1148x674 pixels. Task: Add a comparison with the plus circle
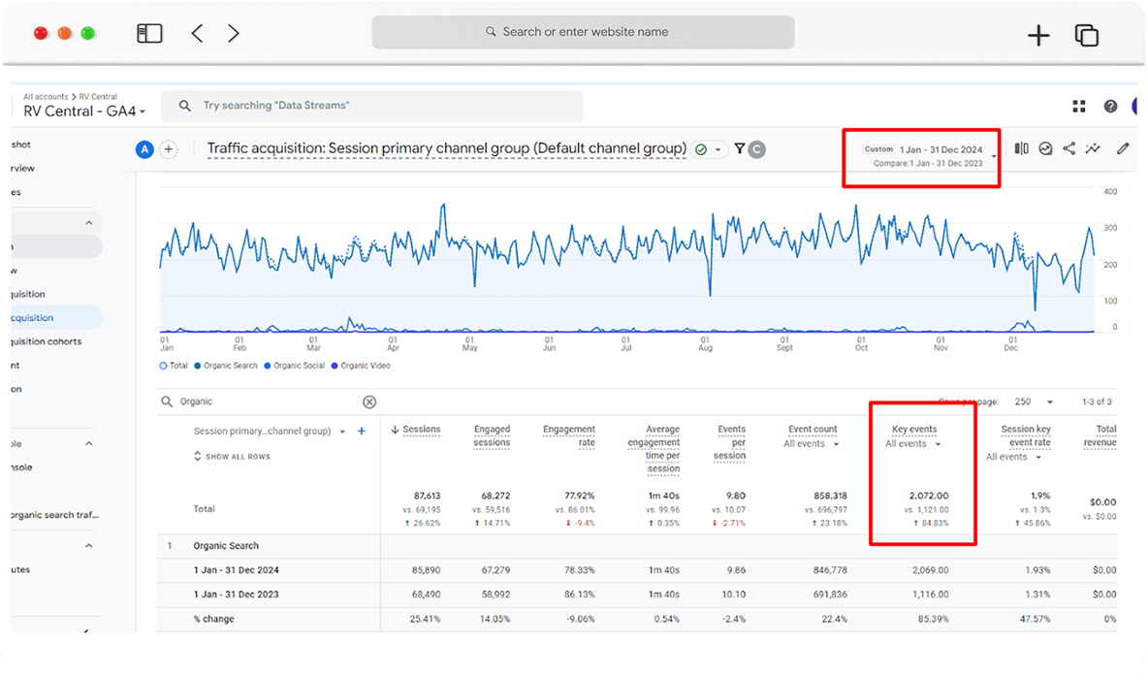pos(169,149)
